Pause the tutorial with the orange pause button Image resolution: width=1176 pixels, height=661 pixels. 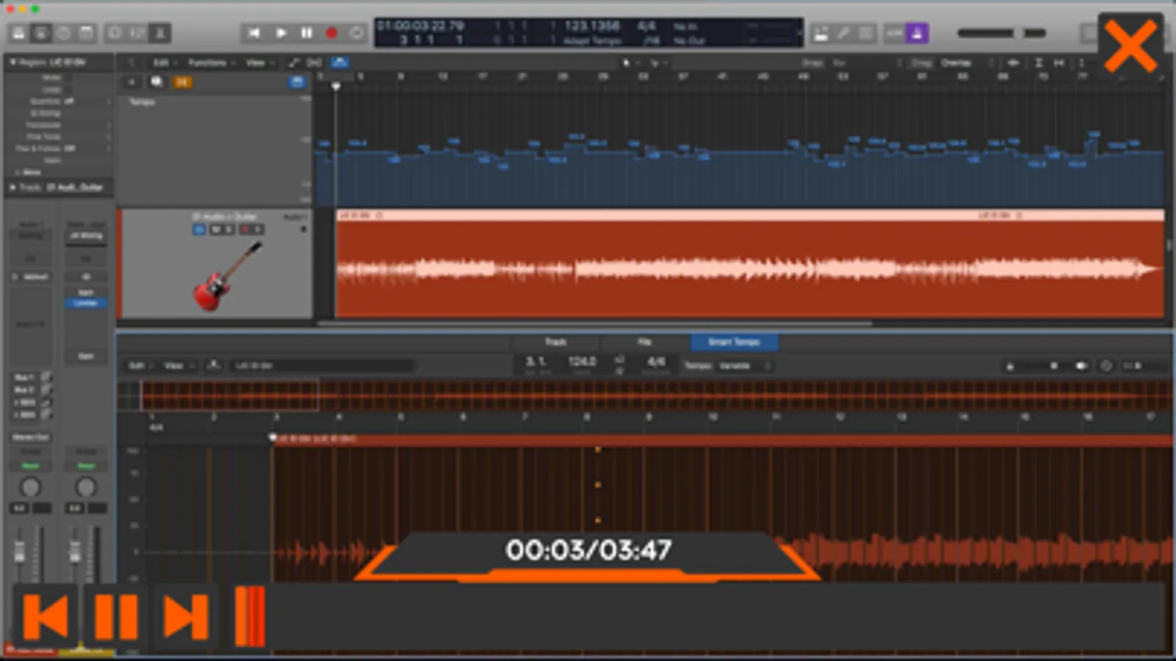pyautogui.click(x=116, y=616)
